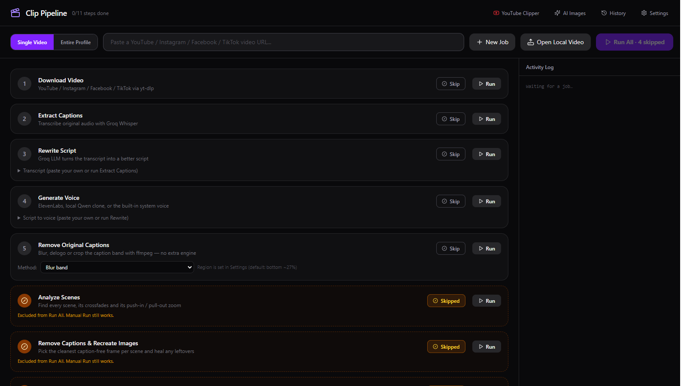The image size is (687, 386).
Task: Run the Extract Captions step
Action: click(486, 119)
